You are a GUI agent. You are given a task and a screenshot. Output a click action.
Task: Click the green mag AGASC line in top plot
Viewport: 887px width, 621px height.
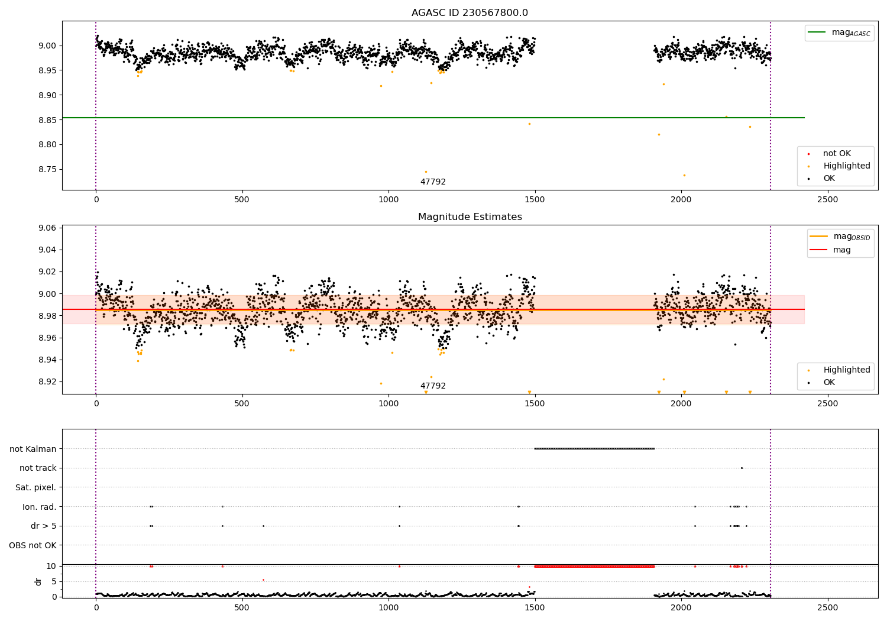(x=433, y=118)
